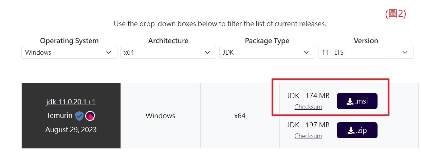Open the Package Type dropdown showing JDK
This screenshot has width=422, height=162.
tap(267, 52)
